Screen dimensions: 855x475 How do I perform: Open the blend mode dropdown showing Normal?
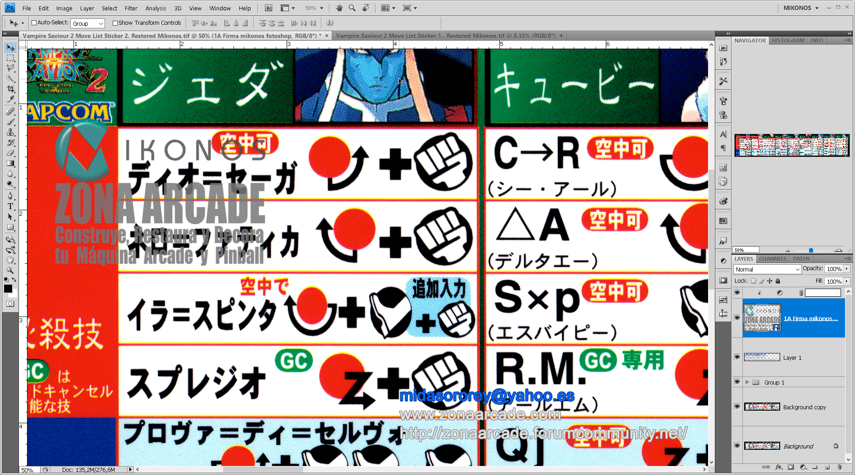[766, 269]
